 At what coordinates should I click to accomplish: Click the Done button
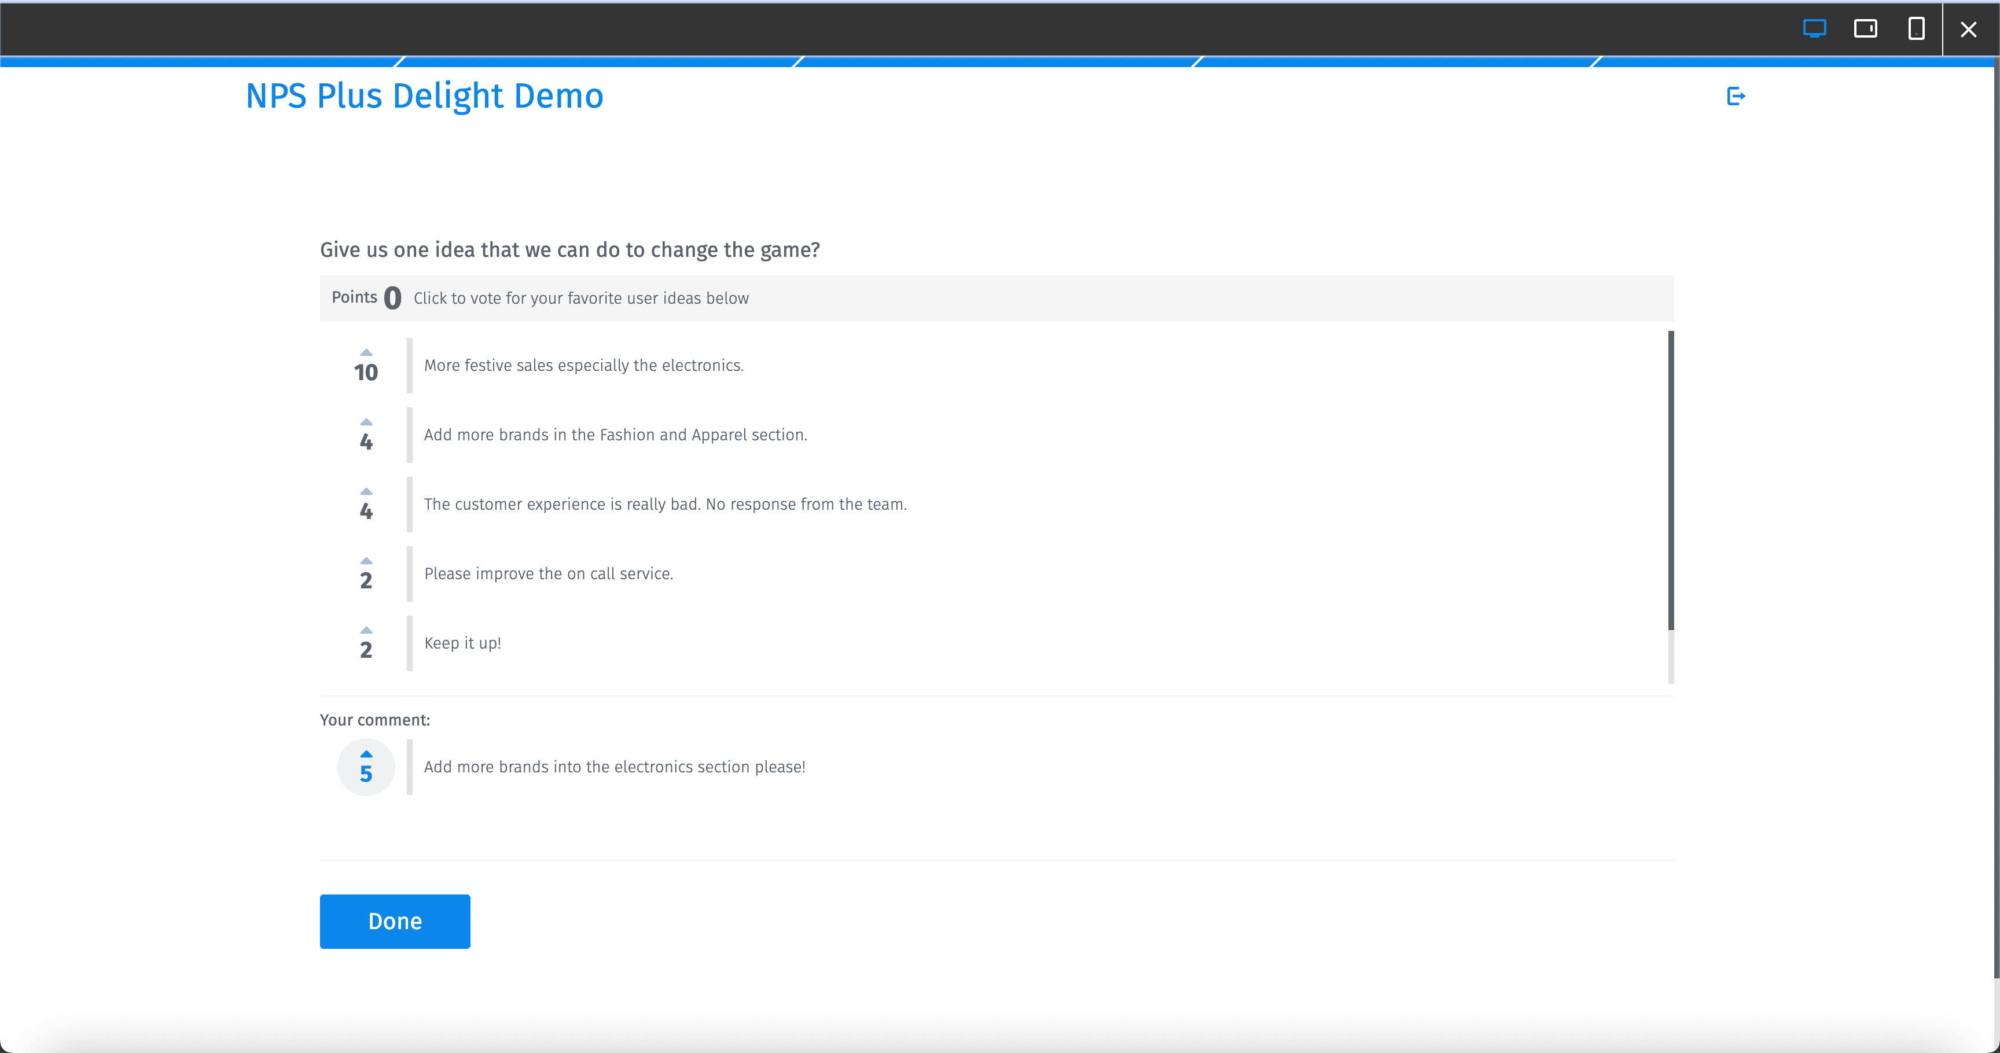pyautogui.click(x=395, y=921)
